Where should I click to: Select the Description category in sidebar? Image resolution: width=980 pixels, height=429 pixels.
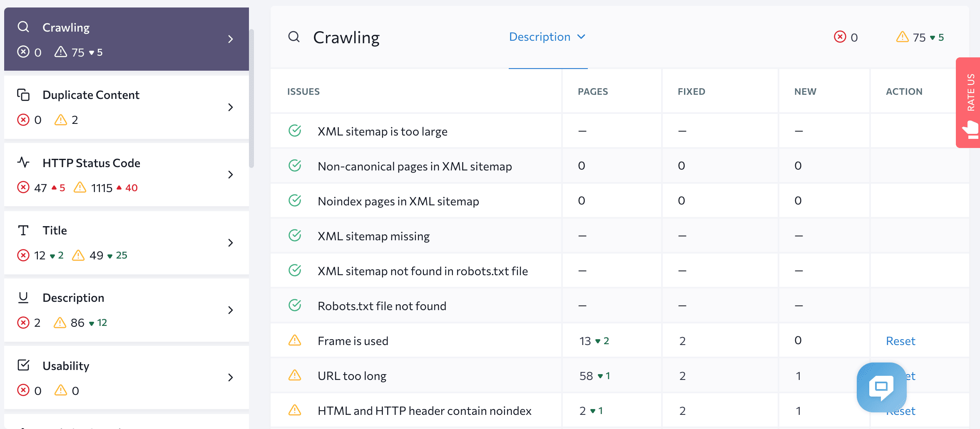[127, 310]
